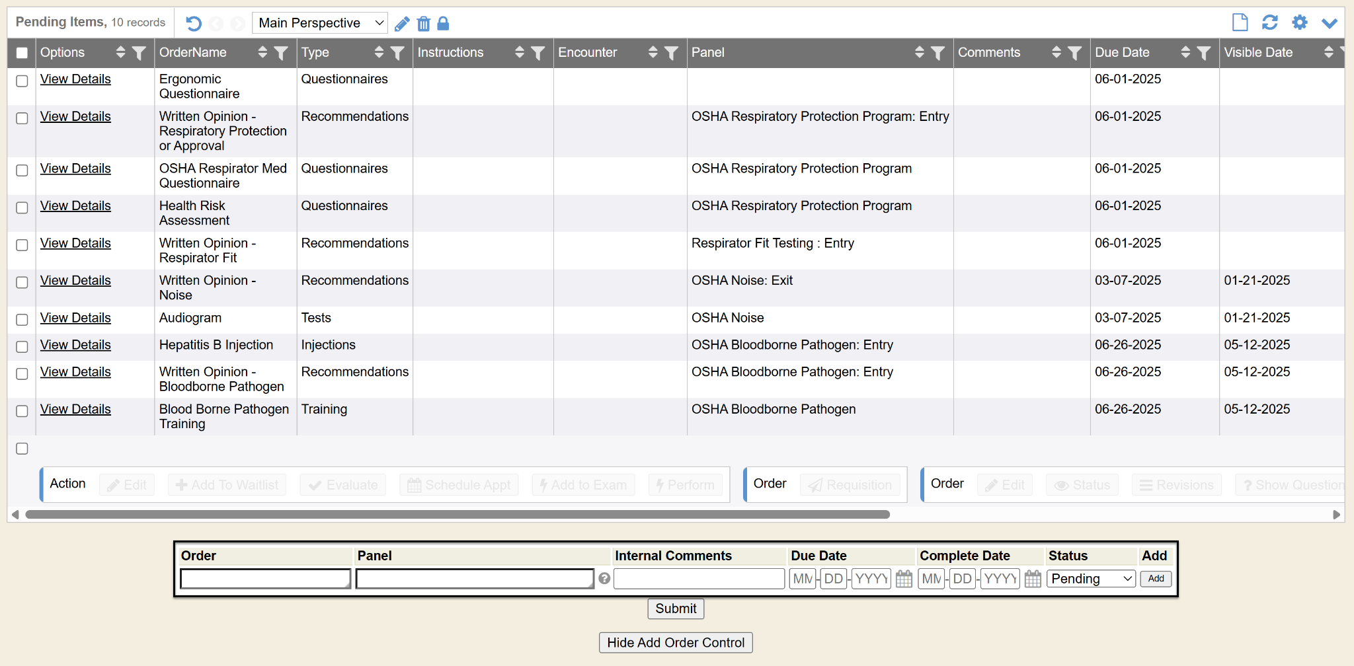
Task: Click the export document icon
Action: pos(1240,22)
